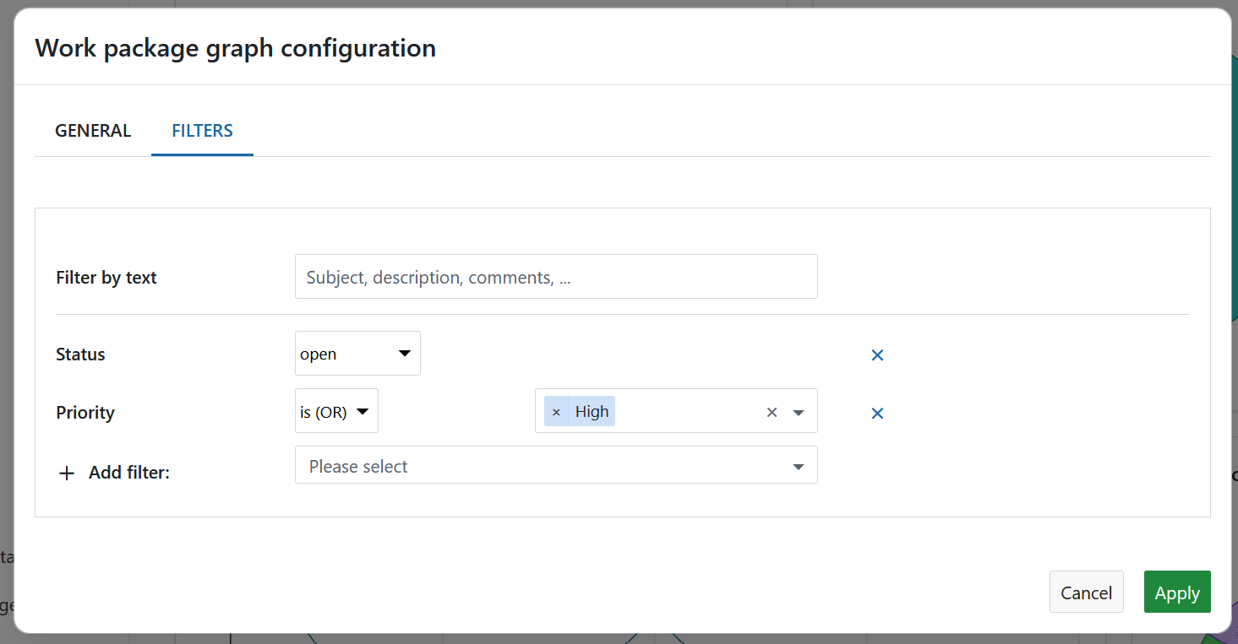Viewport: 1238px width, 644px height.
Task: Select the FILTERS tab
Action: tap(202, 130)
